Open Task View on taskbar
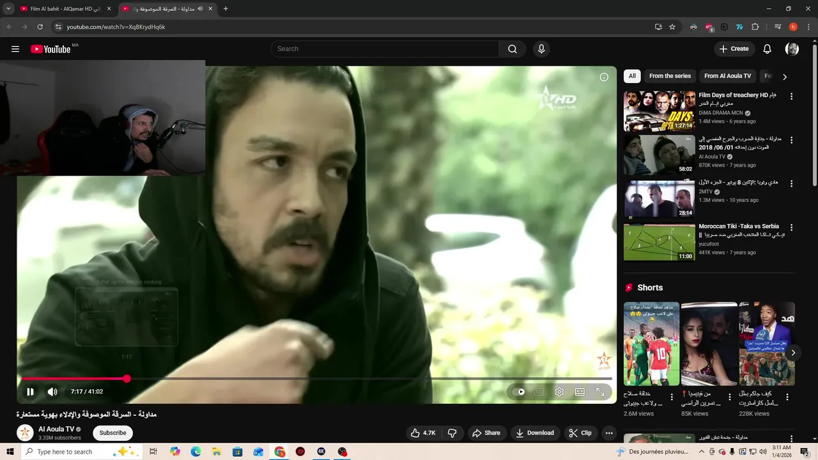This screenshot has height=460, width=818. [x=153, y=452]
